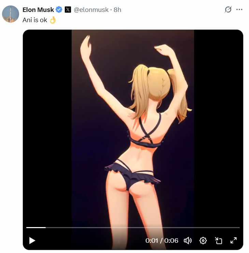This screenshot has height=253, width=249.
Task: Click the X affiliate badge icon
Action: click(68, 10)
